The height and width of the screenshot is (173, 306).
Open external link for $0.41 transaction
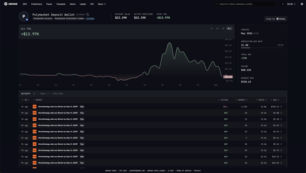281,138
